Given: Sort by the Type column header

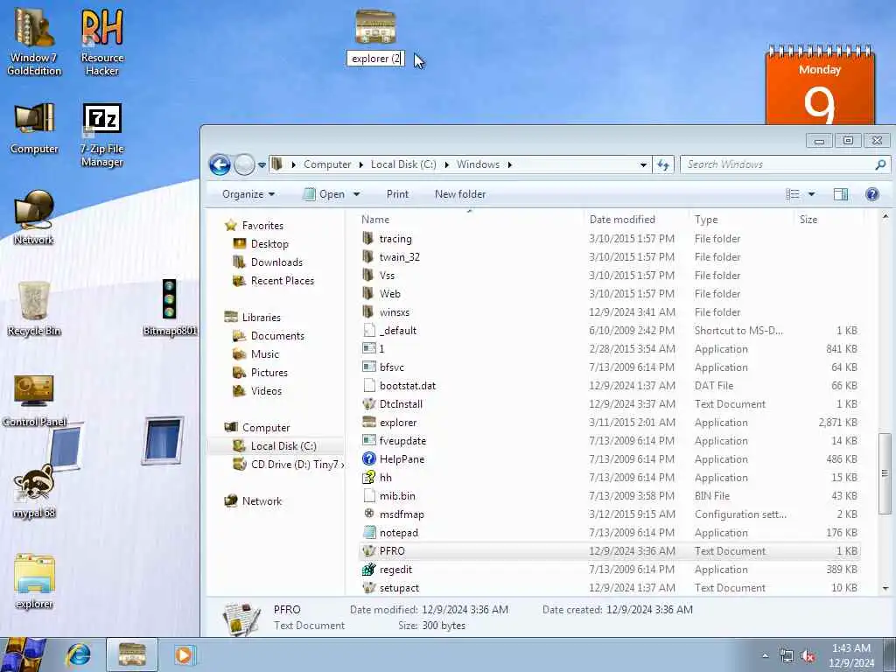Looking at the screenshot, I should tap(706, 220).
